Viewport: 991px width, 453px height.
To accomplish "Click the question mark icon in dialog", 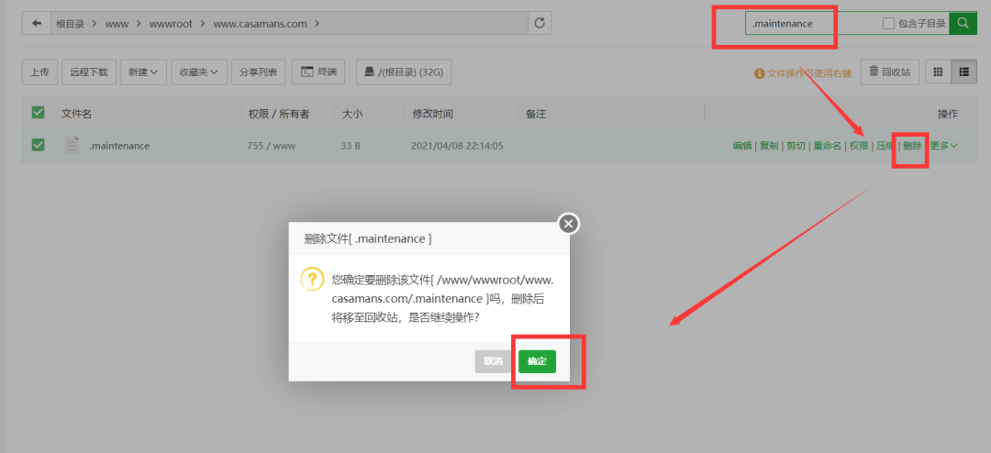I will click(312, 279).
